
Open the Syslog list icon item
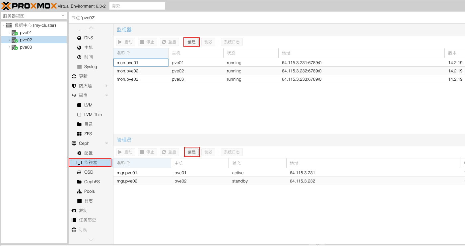point(79,67)
